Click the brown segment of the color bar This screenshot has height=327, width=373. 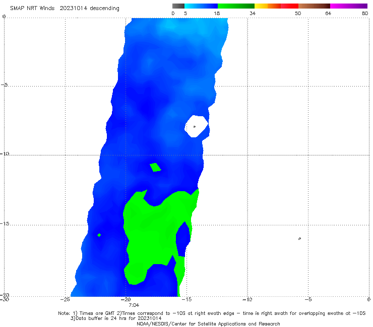314,6
